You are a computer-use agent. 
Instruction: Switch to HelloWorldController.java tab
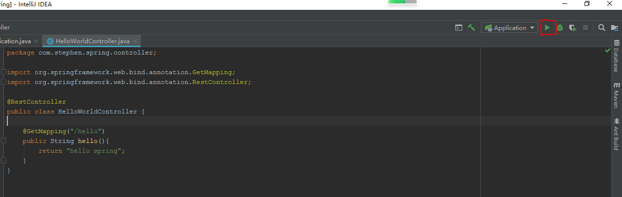pyautogui.click(x=93, y=41)
